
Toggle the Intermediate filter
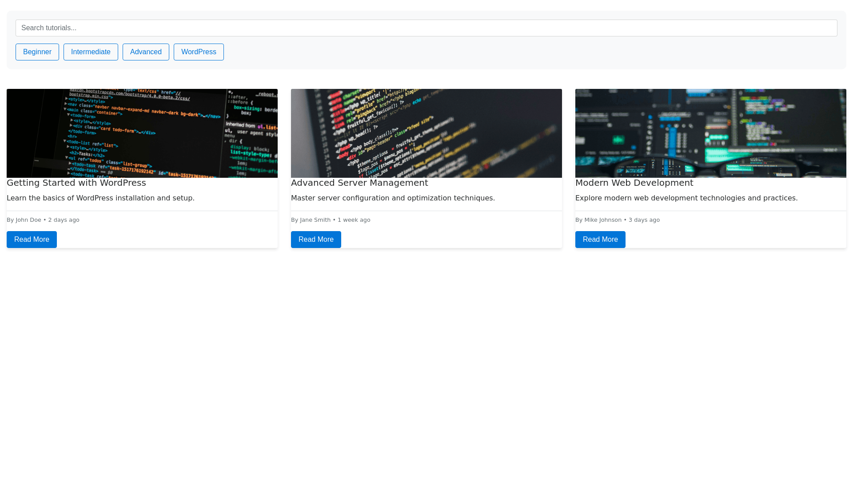pos(91,52)
